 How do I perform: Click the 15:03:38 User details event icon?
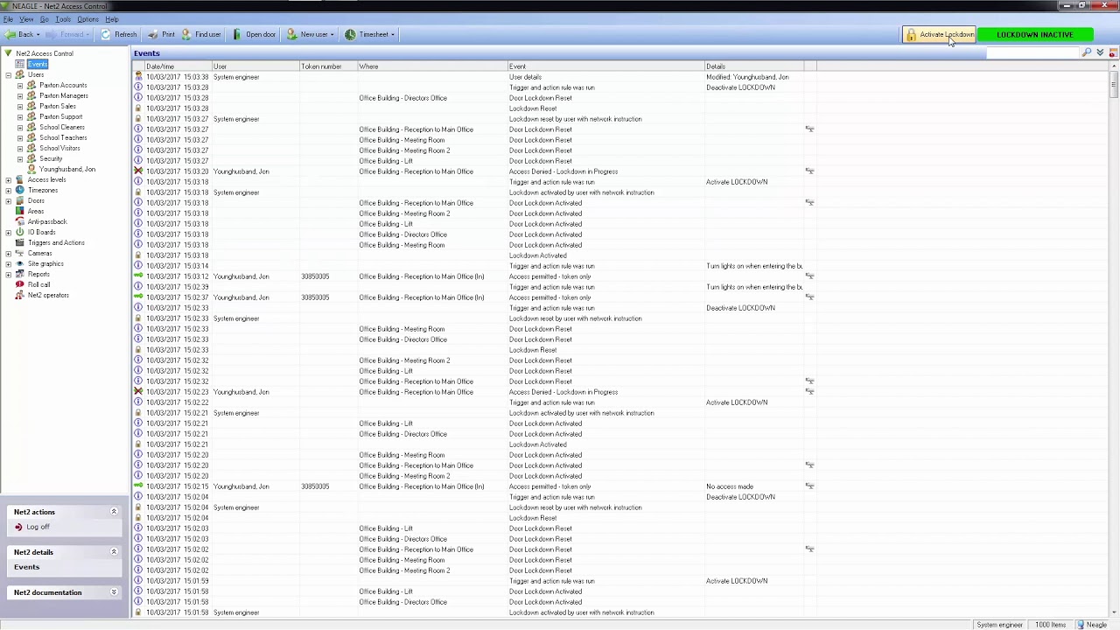click(138, 77)
